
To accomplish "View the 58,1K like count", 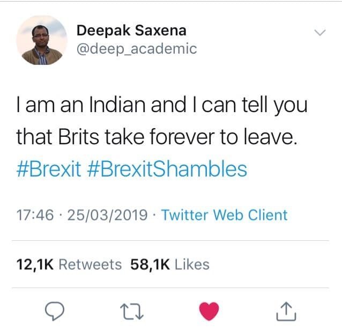I will coord(149,264).
